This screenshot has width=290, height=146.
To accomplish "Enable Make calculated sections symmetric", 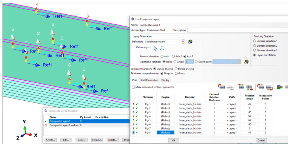I will click(134, 87).
